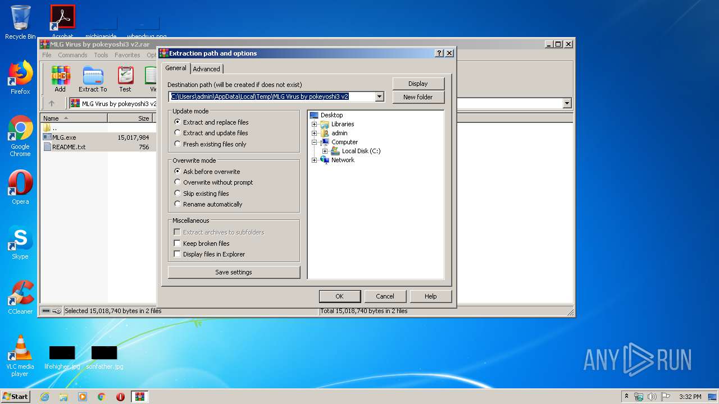719x404 pixels.
Task: Click the dialog's question mark help icon
Action: [439, 53]
